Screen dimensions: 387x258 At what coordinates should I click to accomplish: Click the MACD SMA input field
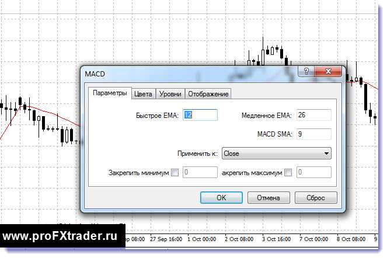313,134
